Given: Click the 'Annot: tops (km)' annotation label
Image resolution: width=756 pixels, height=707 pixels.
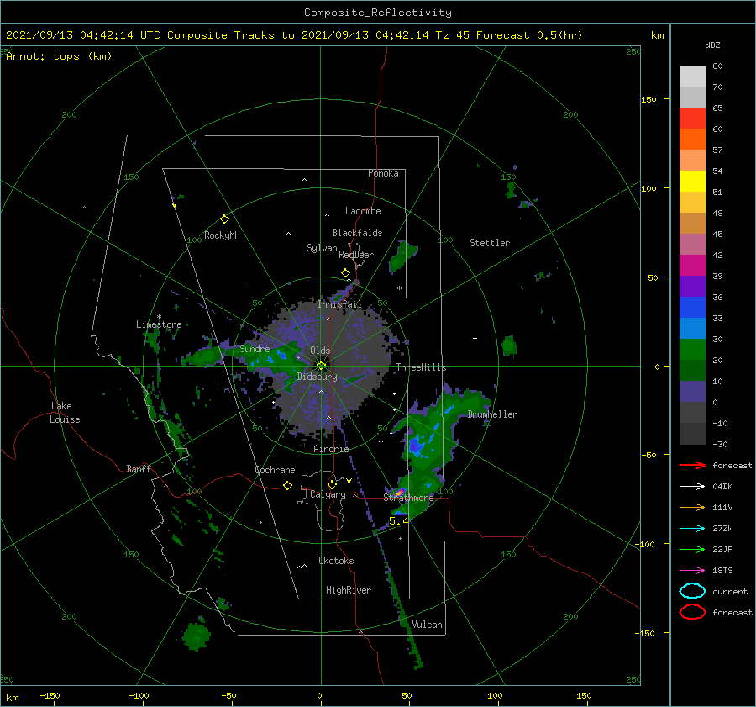Looking at the screenshot, I should coord(59,56).
